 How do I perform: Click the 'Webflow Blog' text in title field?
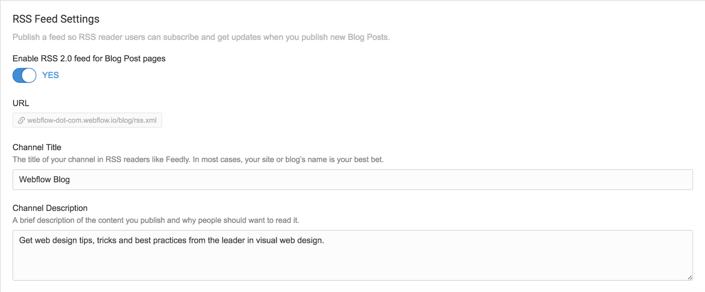click(x=44, y=180)
